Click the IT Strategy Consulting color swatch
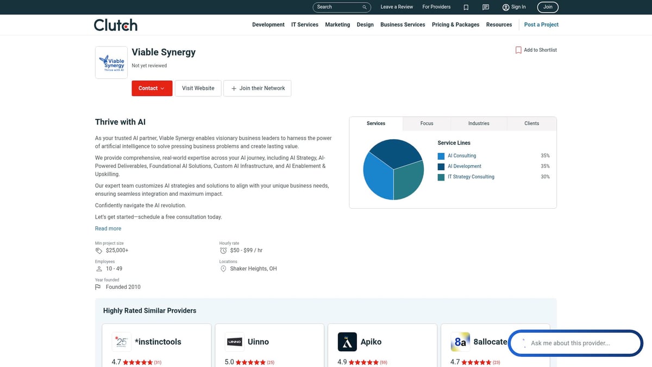The height and width of the screenshot is (367, 652). click(441, 177)
